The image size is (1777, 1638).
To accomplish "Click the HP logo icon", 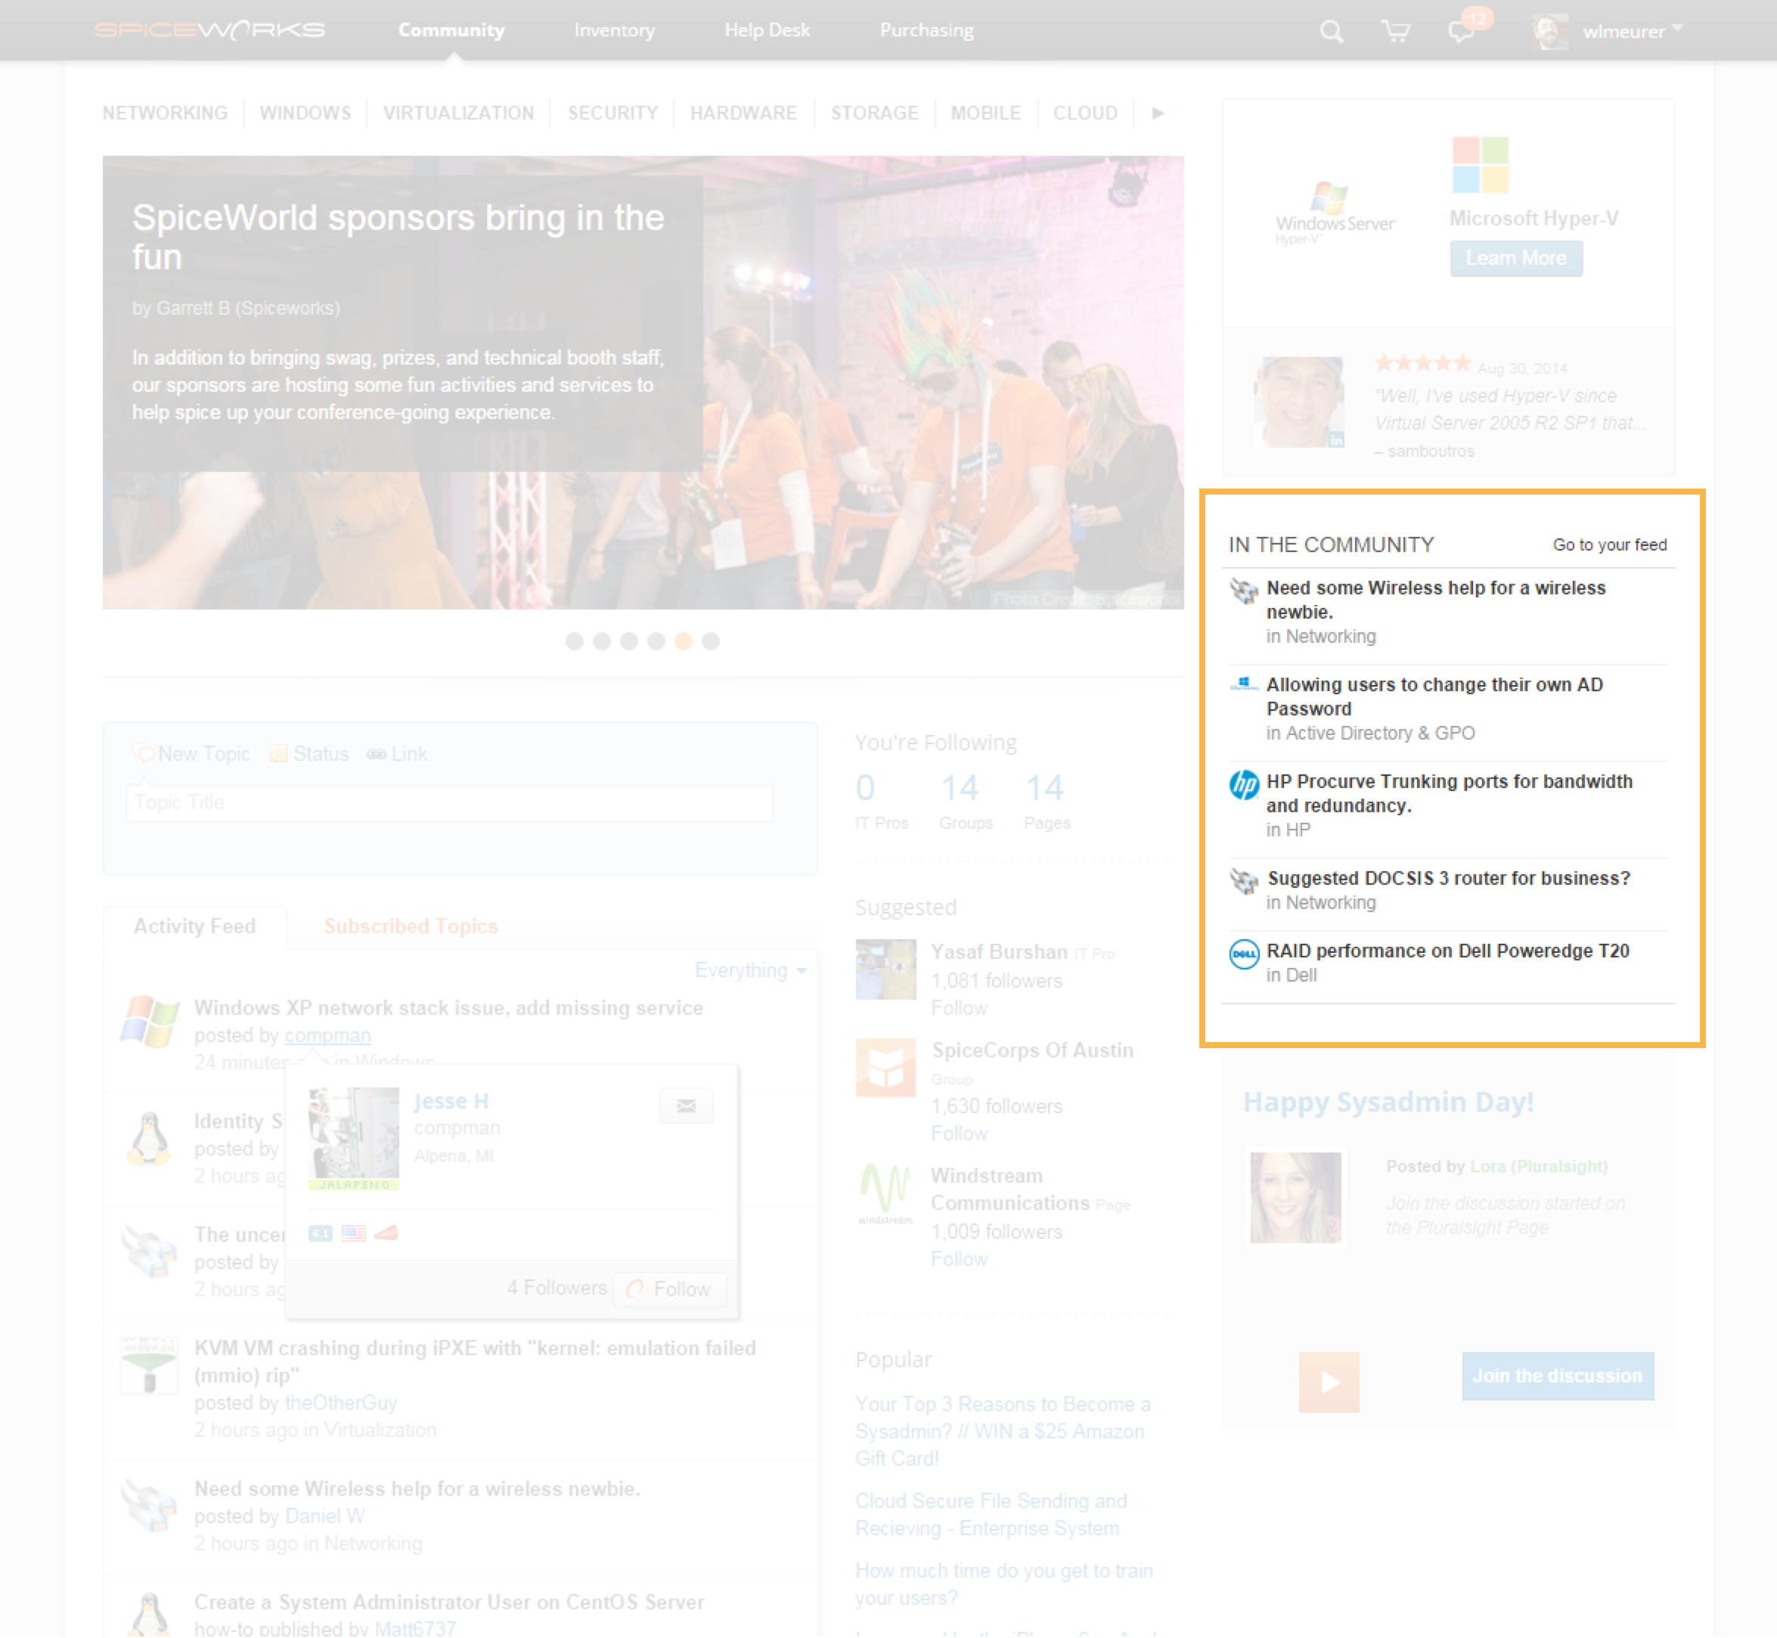I will coord(1245,783).
